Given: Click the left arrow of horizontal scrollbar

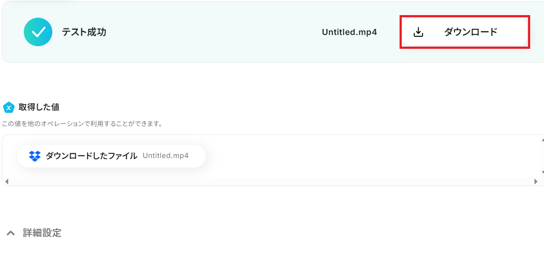Looking at the screenshot, I should (6, 182).
